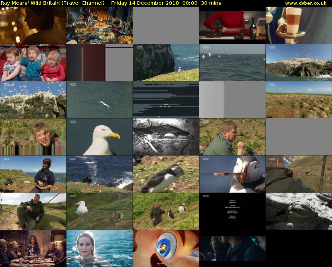Select the gull head close-up thumbnail
Viewport: 332px width, 267px height.
point(99,137)
